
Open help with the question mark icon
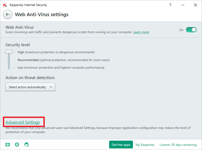pos(171,5)
